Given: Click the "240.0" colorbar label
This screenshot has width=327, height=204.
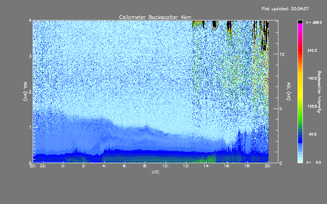Looking at the screenshot, I should pyautogui.click(x=312, y=50).
